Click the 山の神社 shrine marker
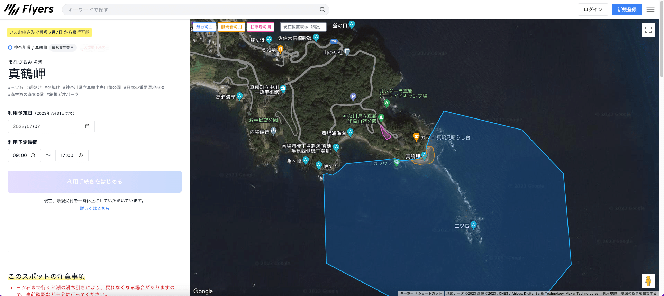Viewport: 664px width, 296px height. tap(347, 52)
